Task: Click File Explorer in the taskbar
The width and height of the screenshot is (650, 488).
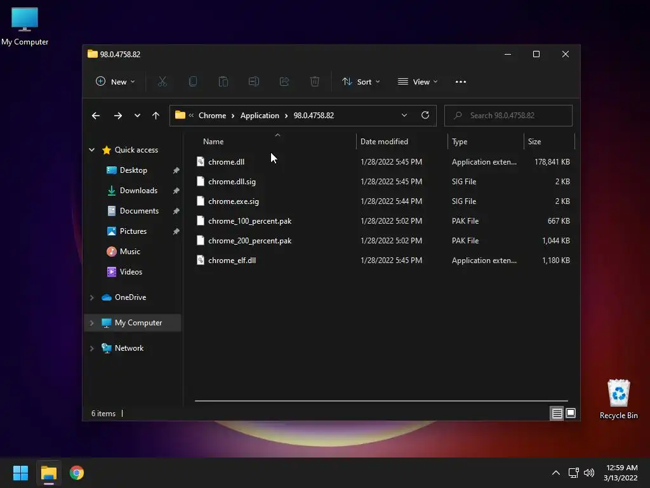Action: [49, 473]
